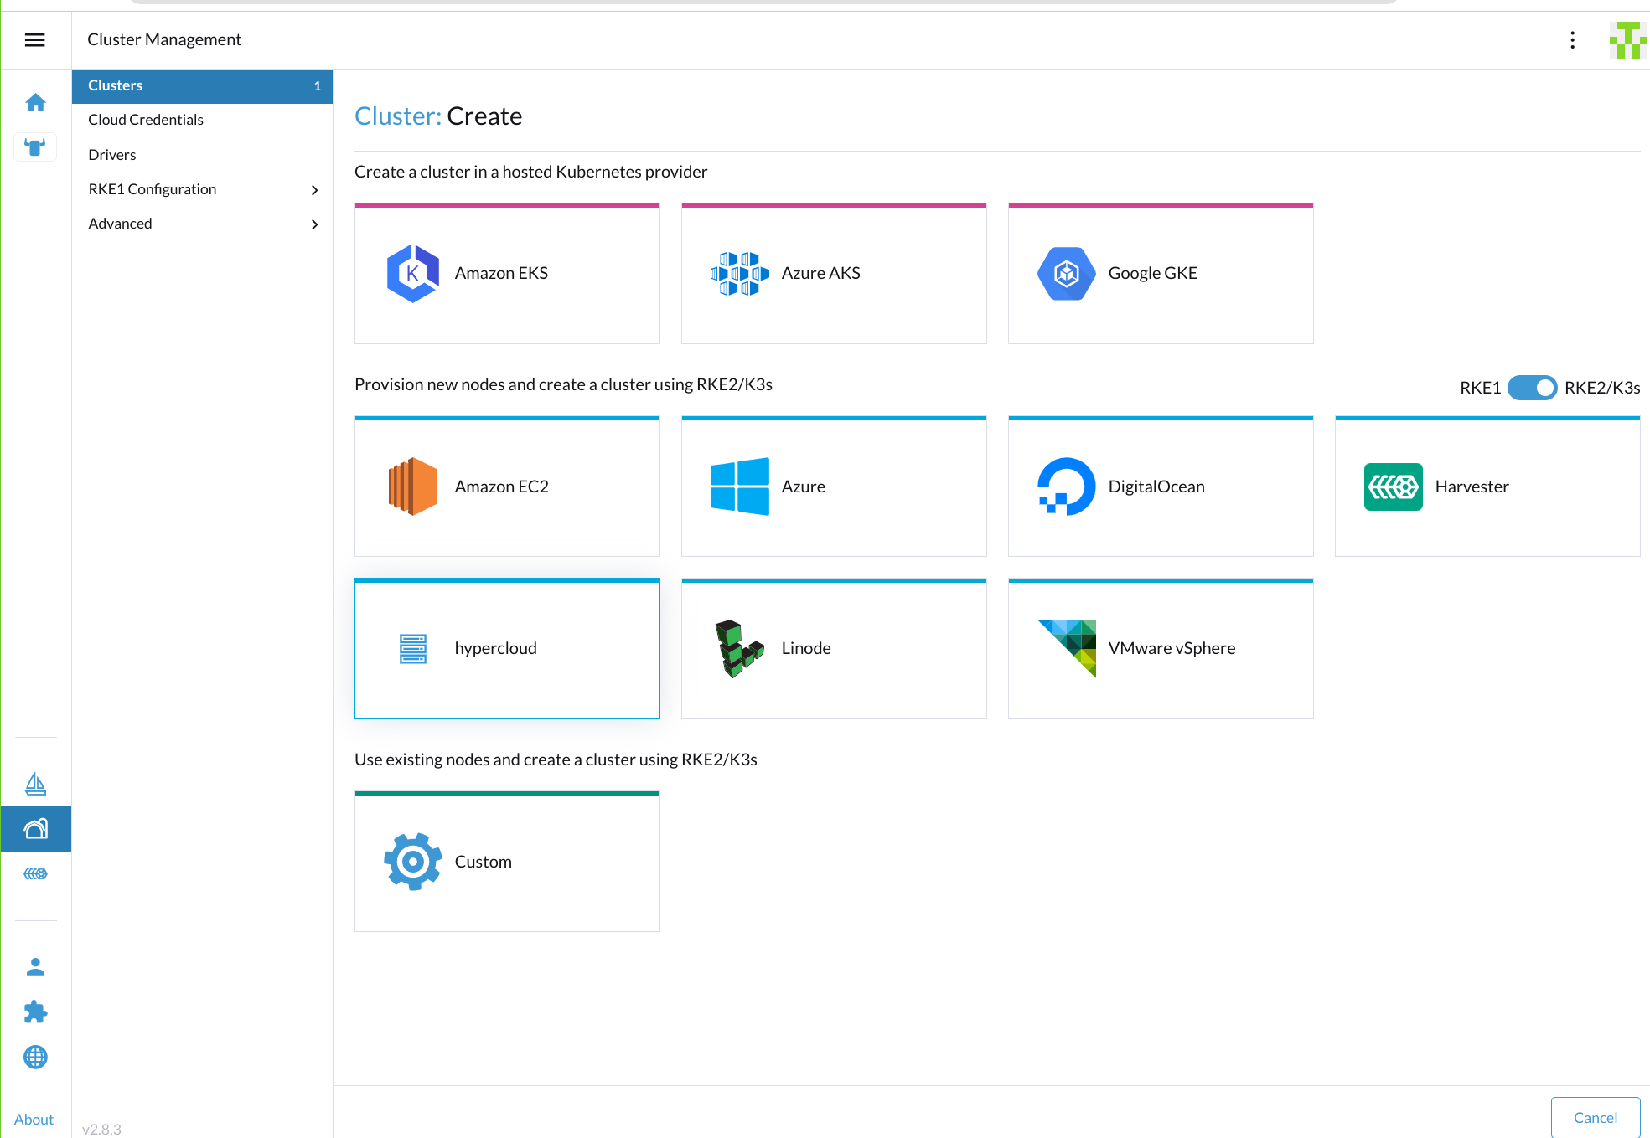Open RKE1 Configuration menu item
This screenshot has height=1138, width=1650.
point(152,189)
